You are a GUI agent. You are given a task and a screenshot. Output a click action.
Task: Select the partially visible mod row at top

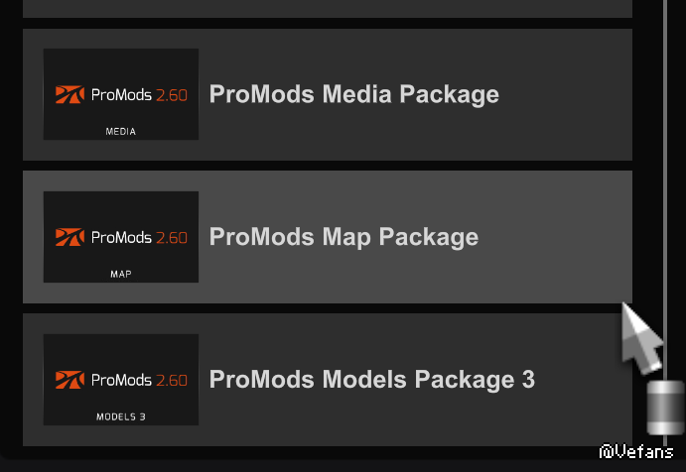pyautogui.click(x=328, y=8)
